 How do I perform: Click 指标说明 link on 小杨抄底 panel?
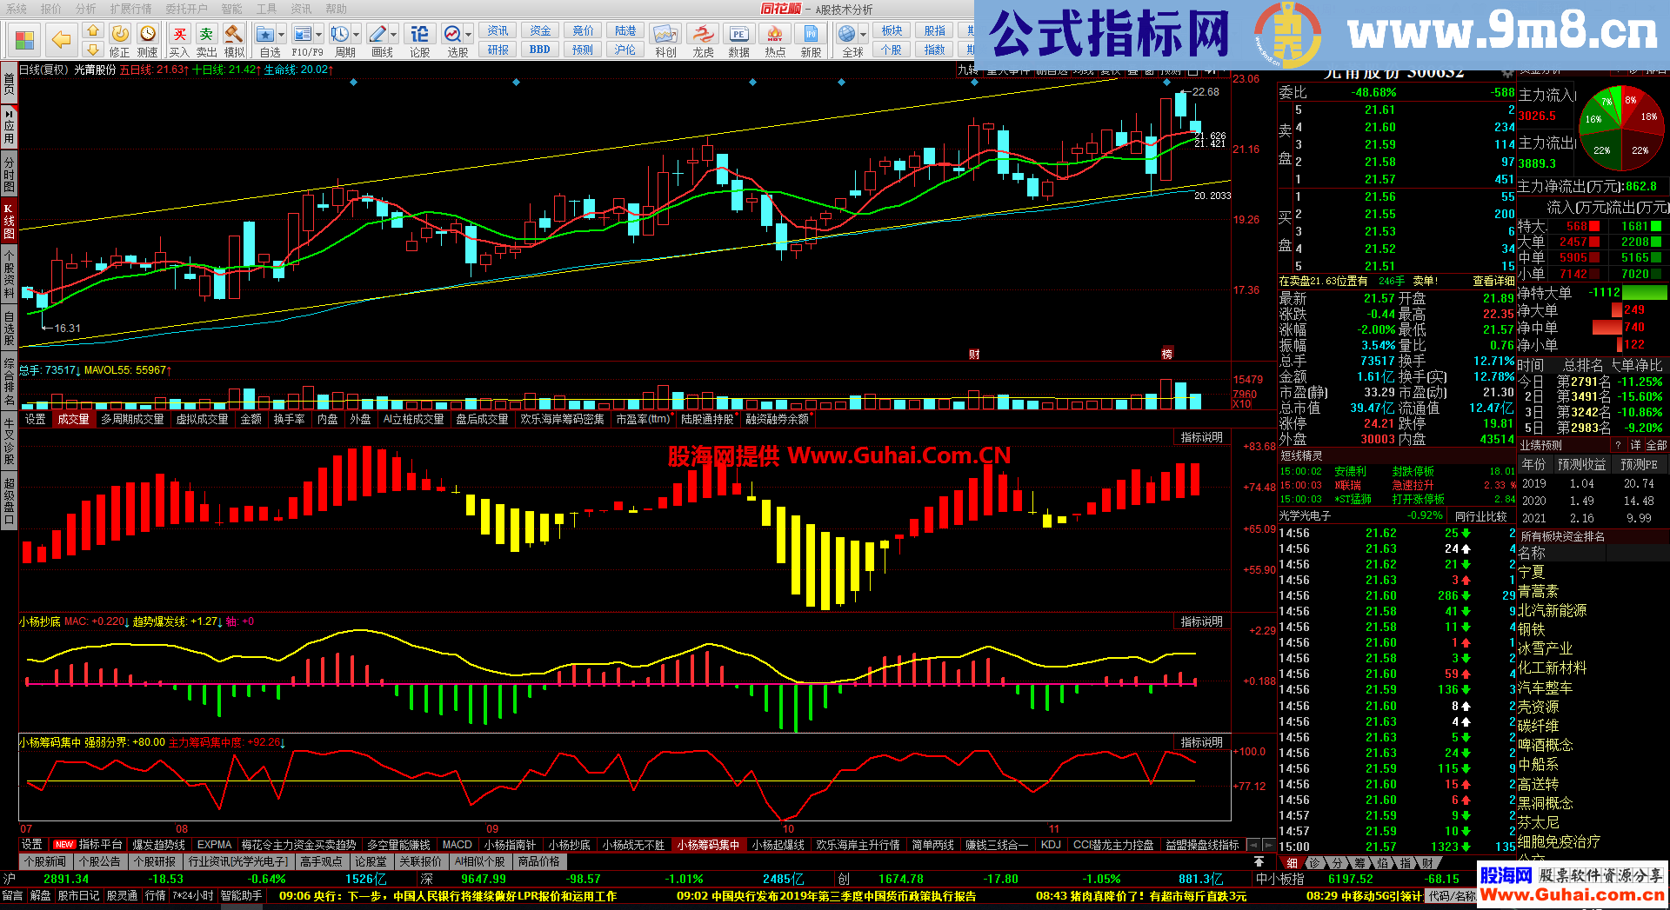pyautogui.click(x=1200, y=621)
